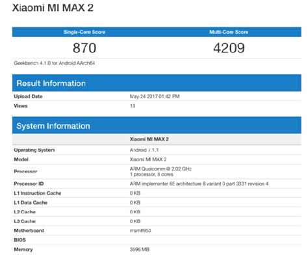Click the Xiaomi MI MAX 2 table column header

[x=149, y=139]
